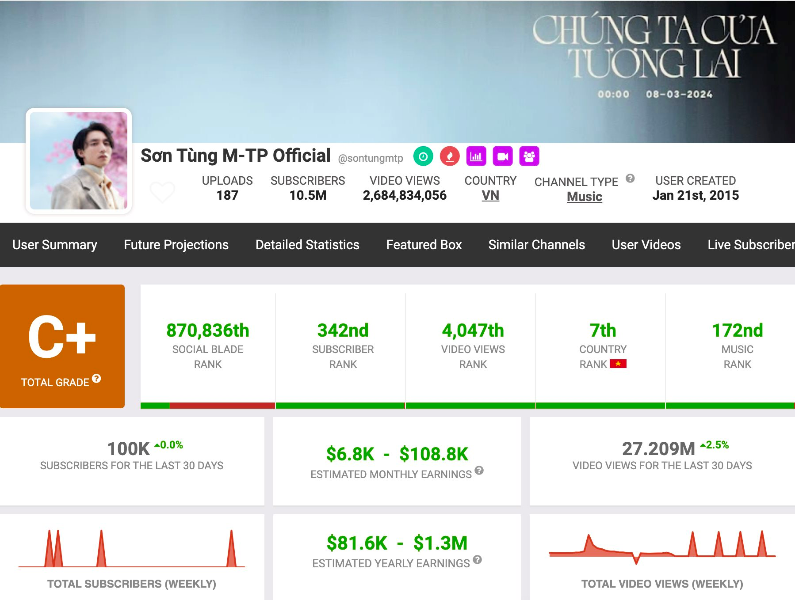Follow the VN country link
Screen dimensions: 795x600
point(490,195)
